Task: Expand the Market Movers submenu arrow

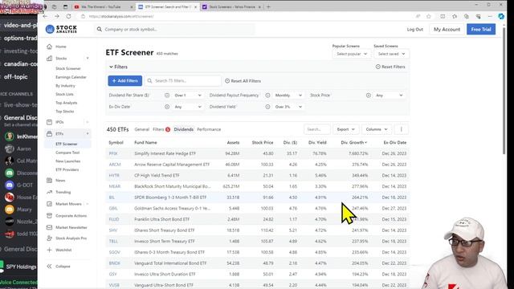Action: (88, 204)
